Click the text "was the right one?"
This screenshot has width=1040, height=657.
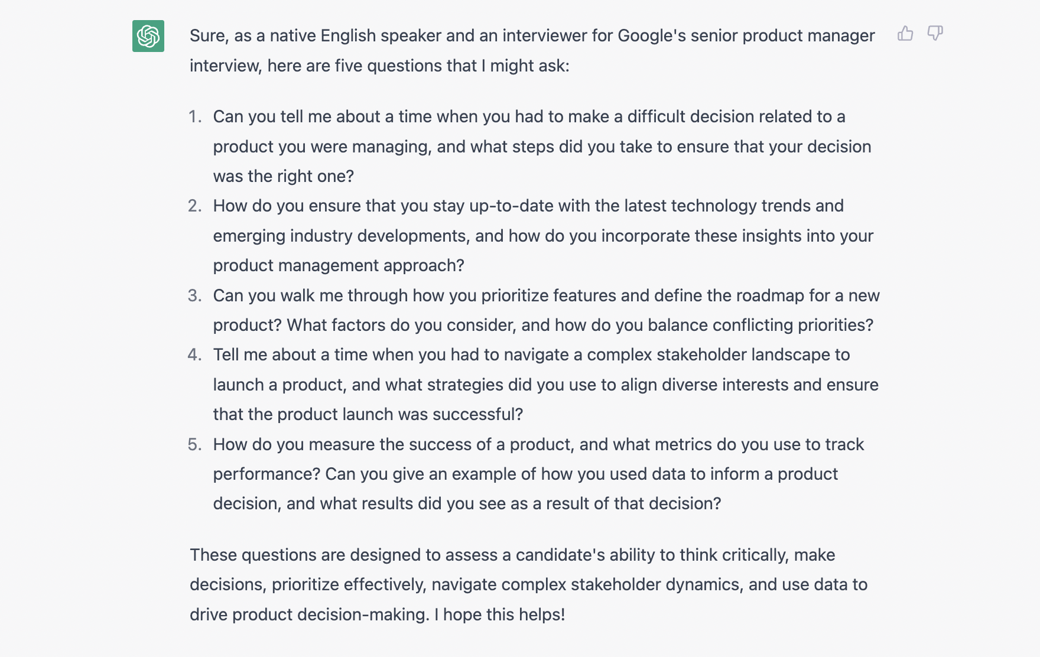(284, 176)
